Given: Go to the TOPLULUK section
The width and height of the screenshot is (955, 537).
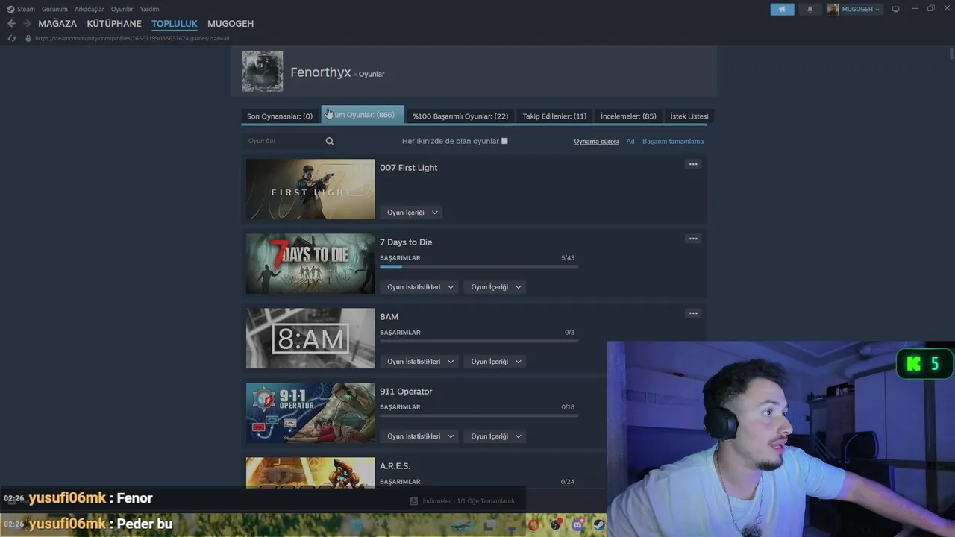Looking at the screenshot, I should point(175,23).
